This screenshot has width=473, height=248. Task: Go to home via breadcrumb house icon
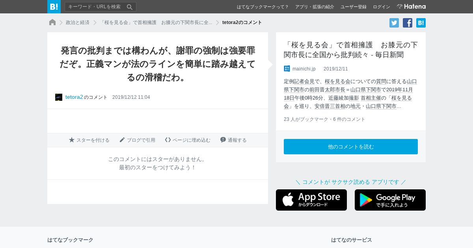52,22
